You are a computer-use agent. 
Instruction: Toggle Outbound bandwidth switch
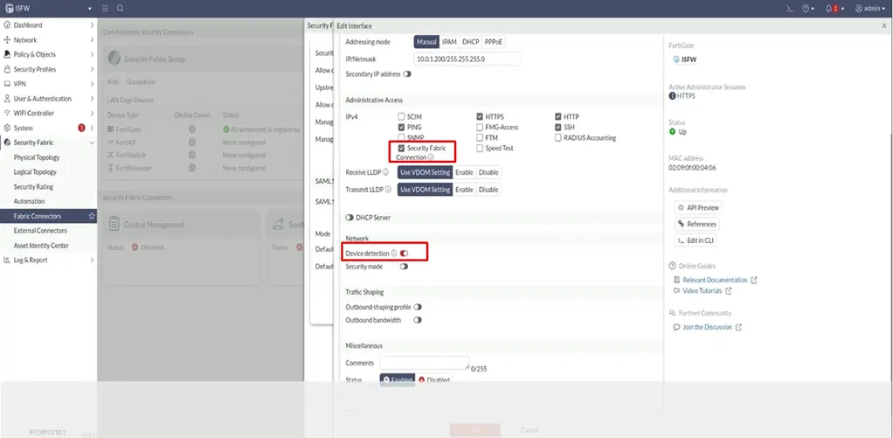coord(418,320)
